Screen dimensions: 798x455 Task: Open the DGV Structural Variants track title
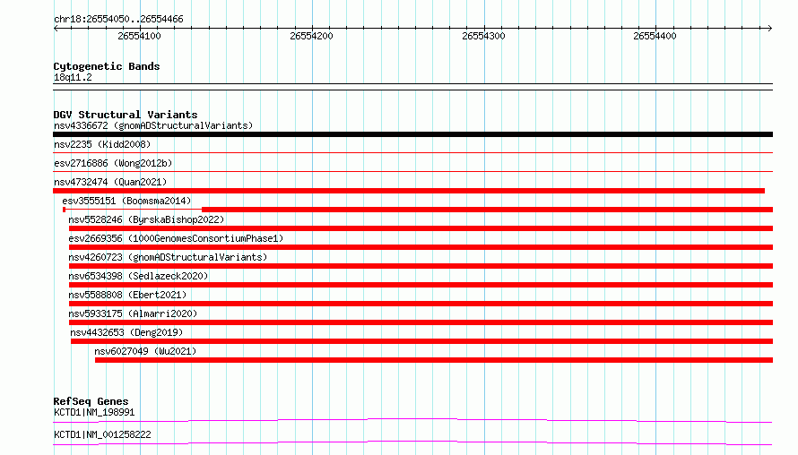126,115
